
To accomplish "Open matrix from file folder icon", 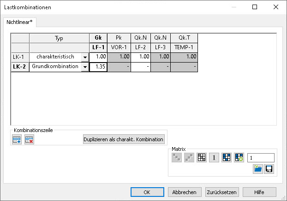I will (x=258, y=169).
